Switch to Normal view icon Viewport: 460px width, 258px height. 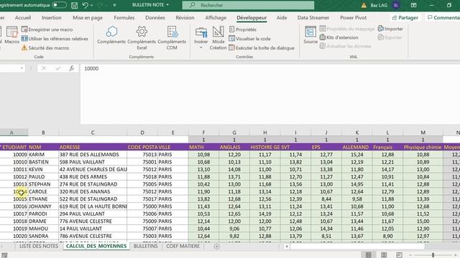point(369,255)
